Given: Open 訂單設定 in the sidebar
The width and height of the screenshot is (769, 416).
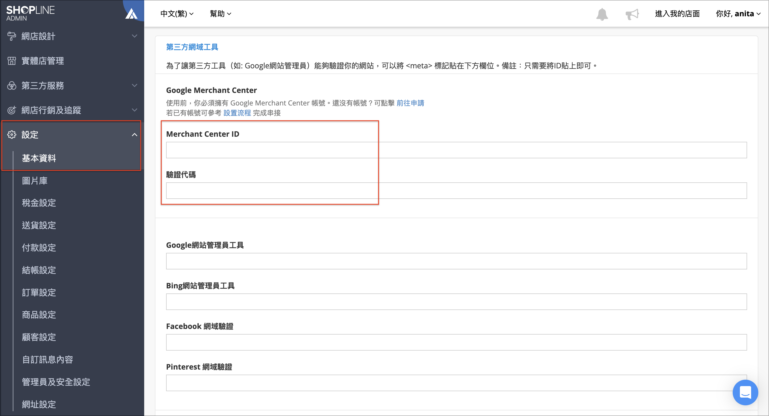Looking at the screenshot, I should coord(39,292).
